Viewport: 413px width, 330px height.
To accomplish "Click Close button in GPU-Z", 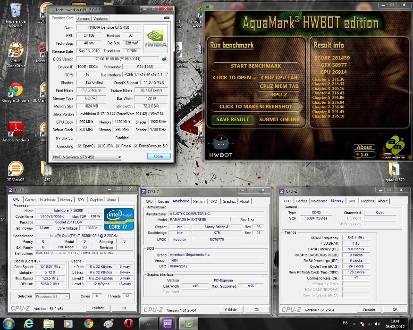I will click(159, 156).
